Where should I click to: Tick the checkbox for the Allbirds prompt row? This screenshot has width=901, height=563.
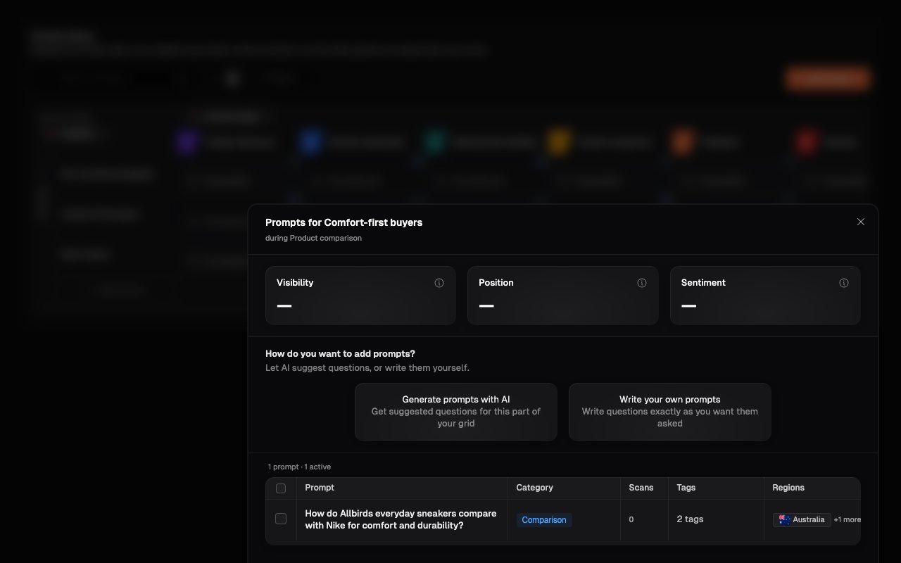[x=281, y=519]
